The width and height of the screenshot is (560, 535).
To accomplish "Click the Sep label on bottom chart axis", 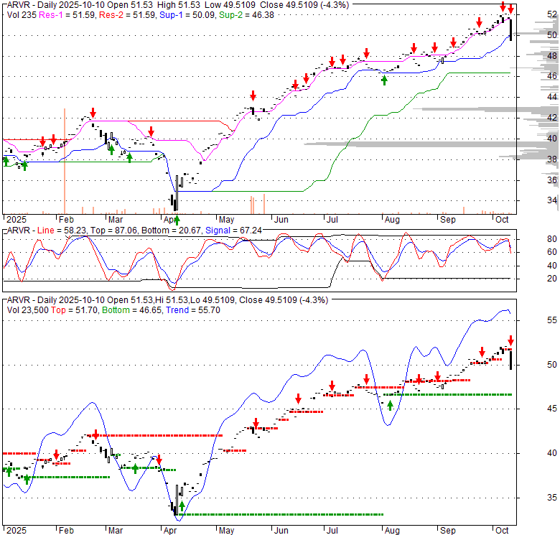I will tap(448, 531).
